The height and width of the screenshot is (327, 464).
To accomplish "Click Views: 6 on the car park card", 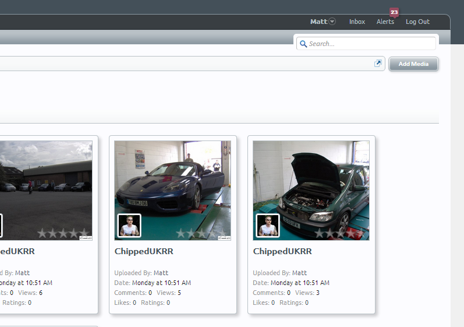I will (x=30, y=293).
